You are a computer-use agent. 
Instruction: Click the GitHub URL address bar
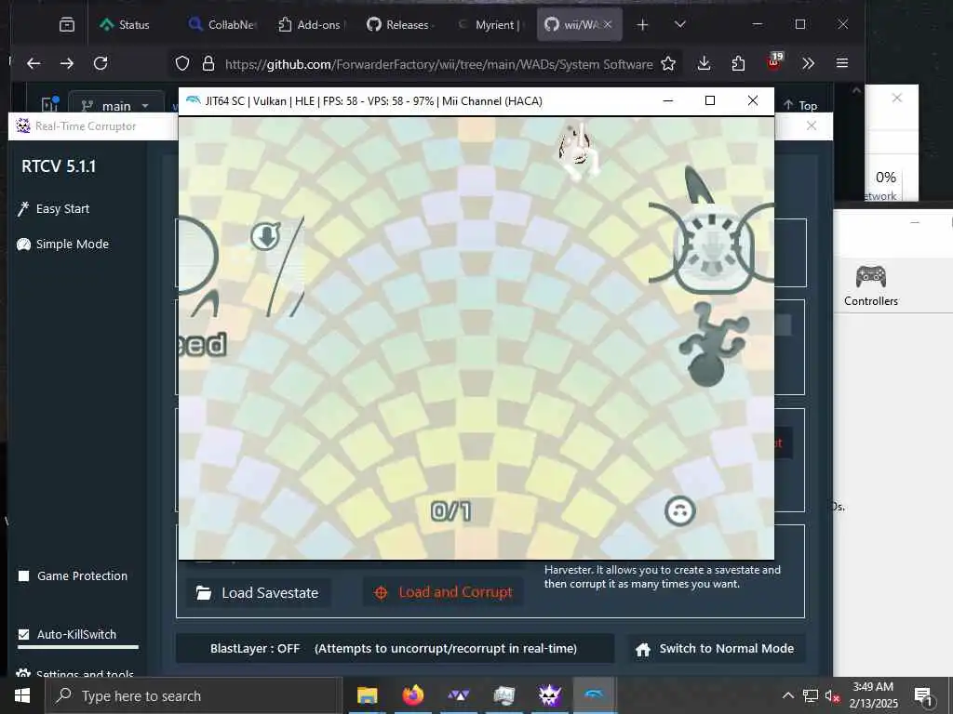tap(439, 64)
